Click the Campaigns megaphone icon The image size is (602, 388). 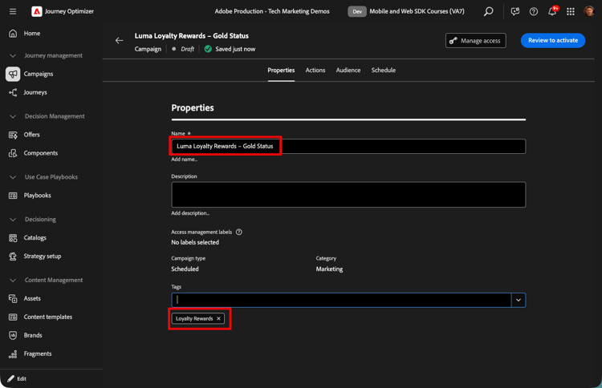13,74
